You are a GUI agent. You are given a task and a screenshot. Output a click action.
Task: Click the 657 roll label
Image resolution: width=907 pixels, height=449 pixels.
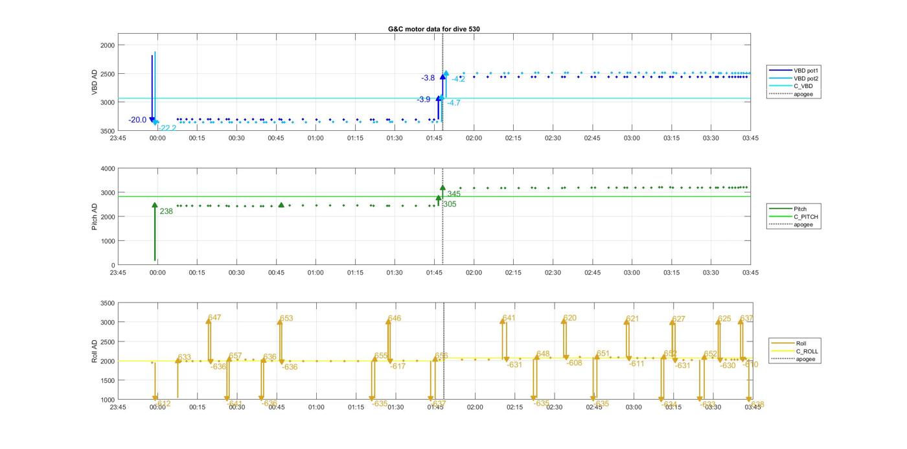(x=235, y=356)
